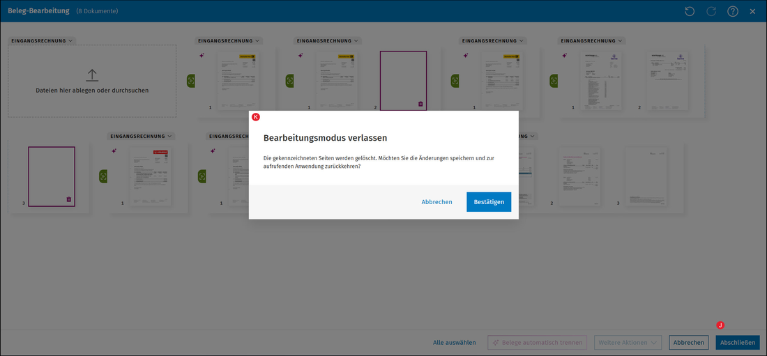Click the redo arrow in the header
767x356 pixels.
point(711,11)
